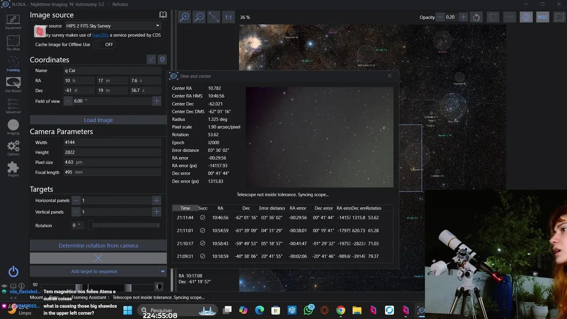Increase Vertical panels count
567x319 pixels.
pyautogui.click(x=156, y=212)
